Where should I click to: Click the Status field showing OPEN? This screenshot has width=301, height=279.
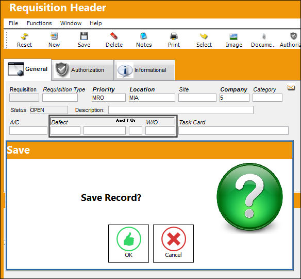click(x=49, y=110)
